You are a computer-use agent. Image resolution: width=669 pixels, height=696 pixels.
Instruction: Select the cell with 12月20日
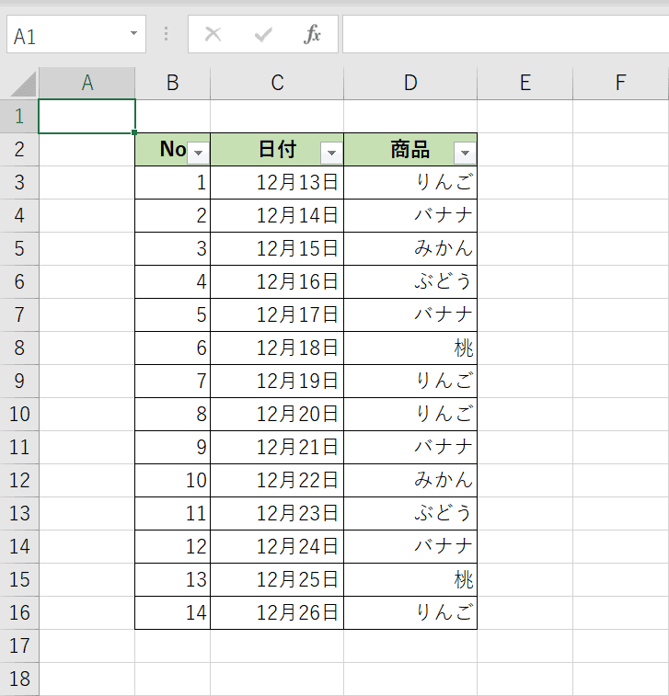coord(277,414)
